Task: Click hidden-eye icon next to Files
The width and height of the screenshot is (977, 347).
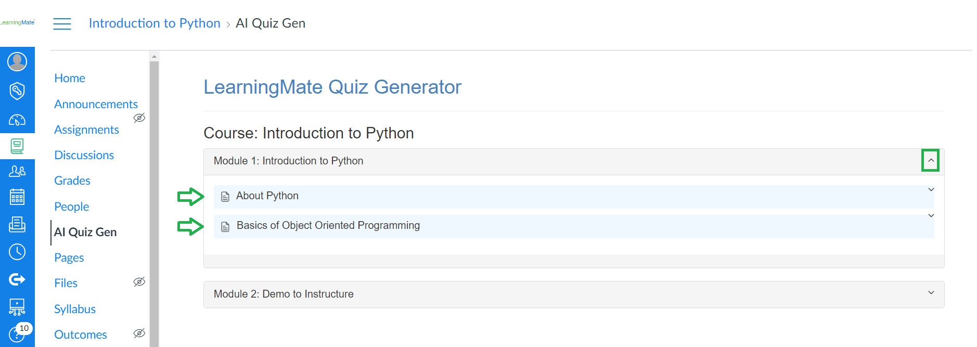Action: [139, 282]
